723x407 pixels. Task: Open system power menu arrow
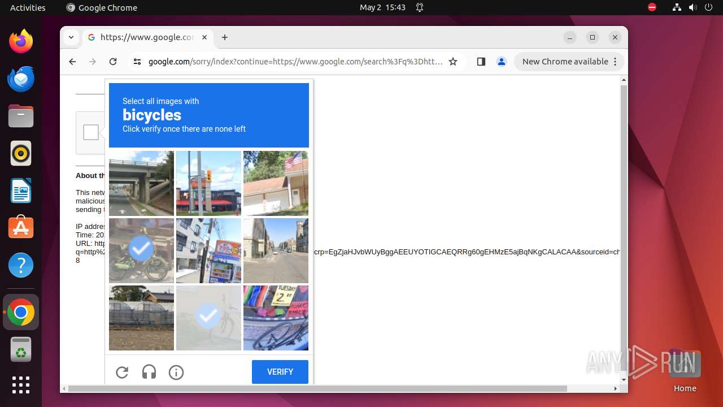709,7
